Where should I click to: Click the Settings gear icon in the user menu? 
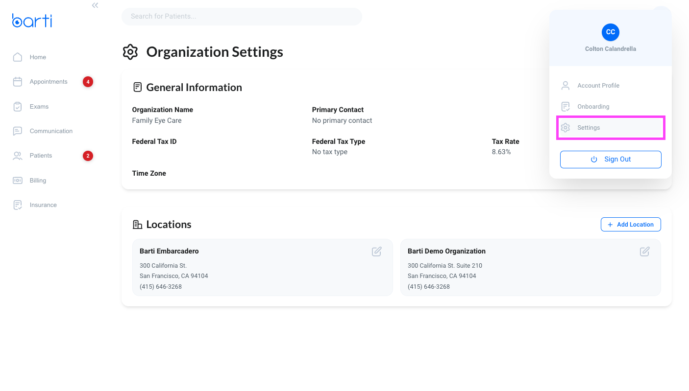566,128
